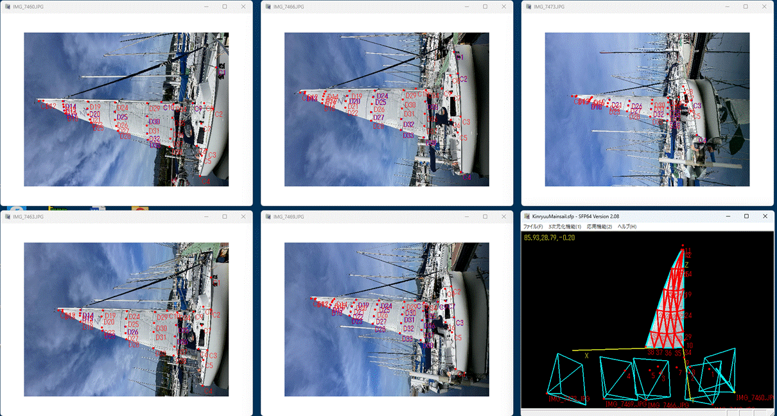
Task: Open the 3次元化機能(1) menu
Action: [564, 227]
